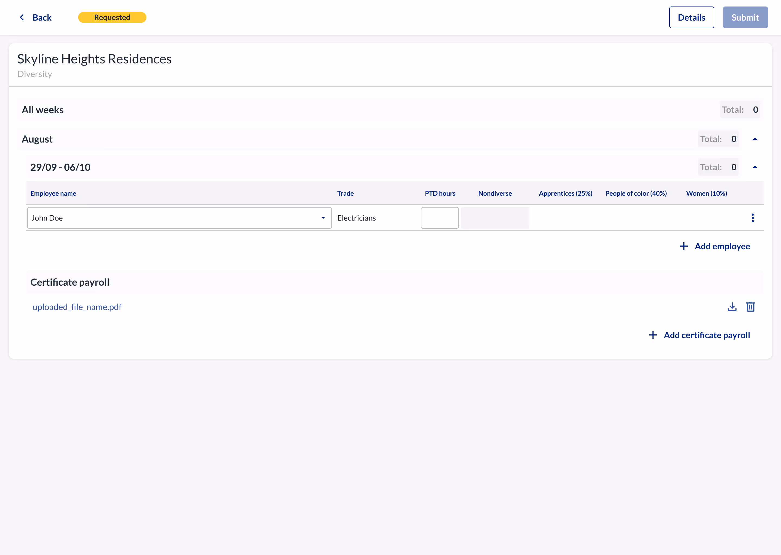Click the Trade column header
781x555 pixels.
tap(345, 193)
